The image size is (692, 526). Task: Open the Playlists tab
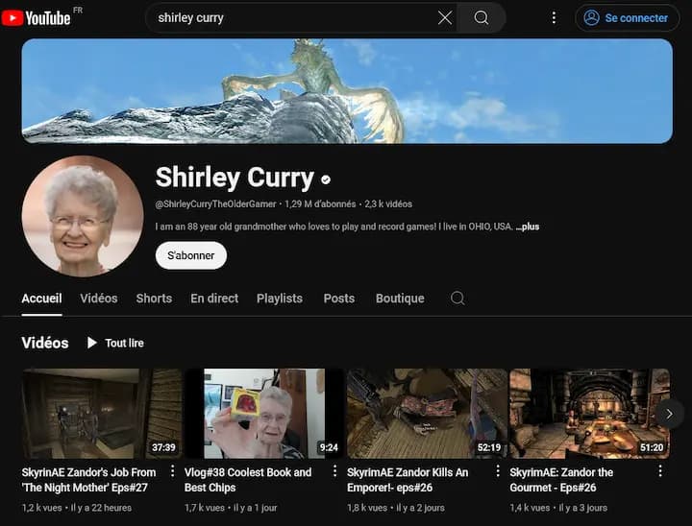point(280,299)
